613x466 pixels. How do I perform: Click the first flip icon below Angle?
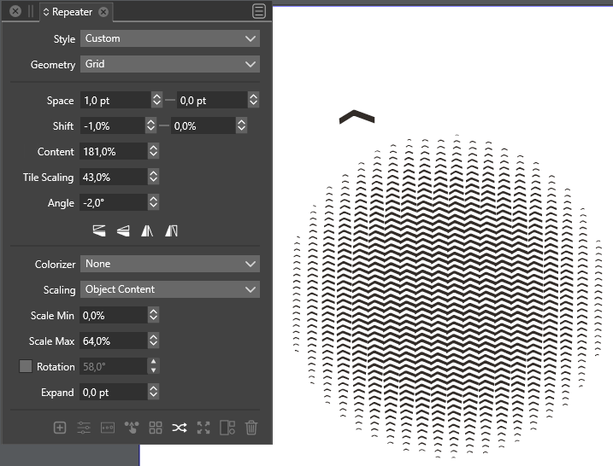[100, 230]
